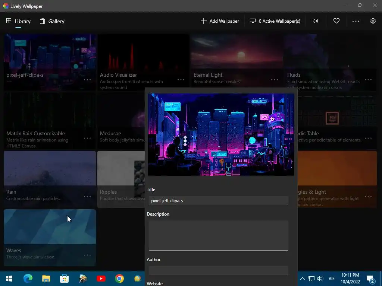Open the system volume tray icon
Image resolution: width=382 pixels, height=286 pixels.
pos(320,279)
